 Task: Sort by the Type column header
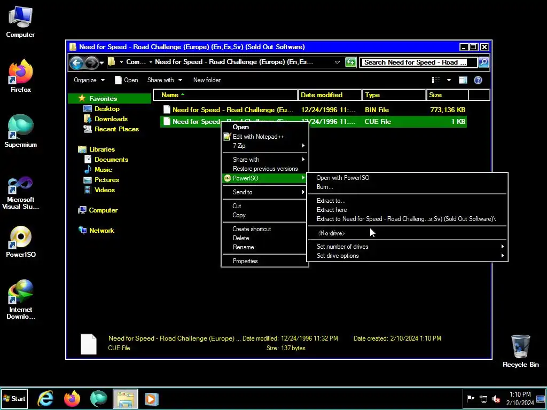tap(394, 95)
